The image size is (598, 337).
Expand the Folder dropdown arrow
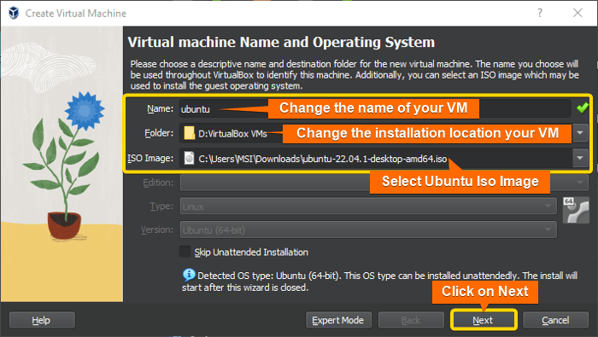pyautogui.click(x=580, y=133)
